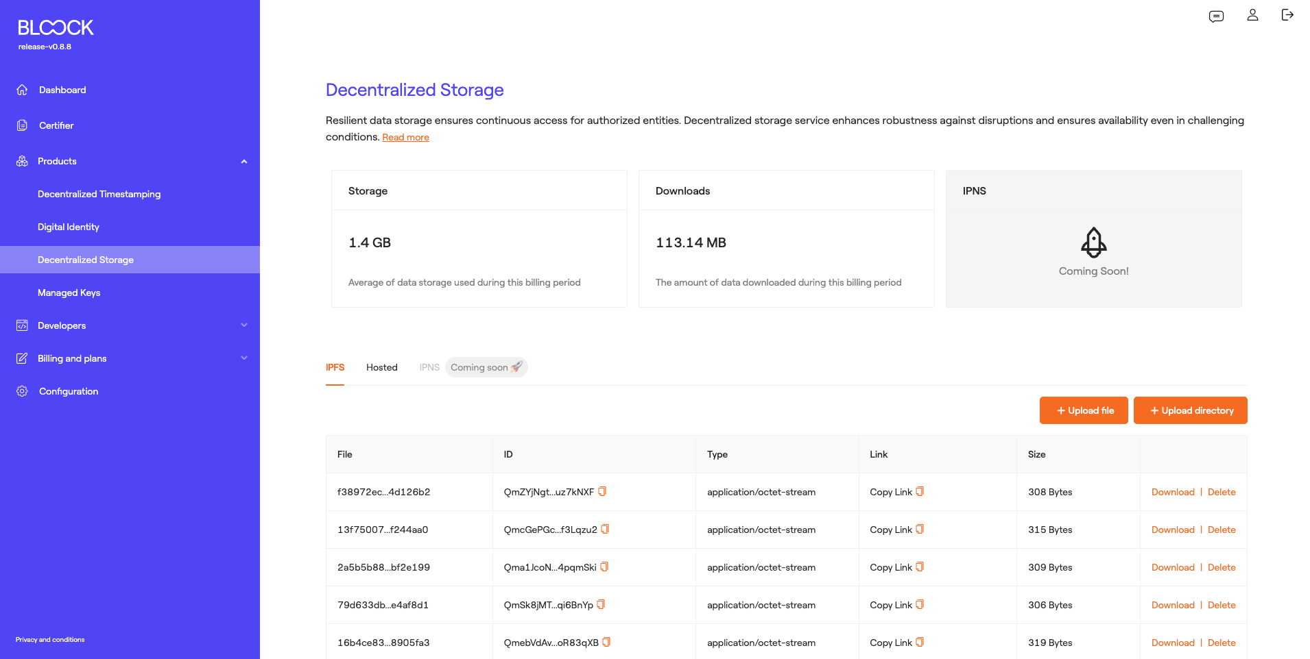Click the Upload file button
The height and width of the screenshot is (659, 1310).
(1084, 410)
